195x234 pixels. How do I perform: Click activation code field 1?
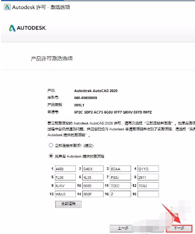pyautogui.click(x=65, y=169)
